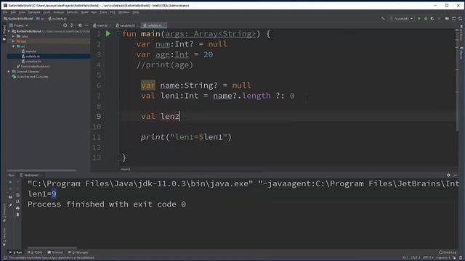This screenshot has width=465, height=261.
Task: Click the Rerun green arrow in the Run panel
Action: coord(10,182)
